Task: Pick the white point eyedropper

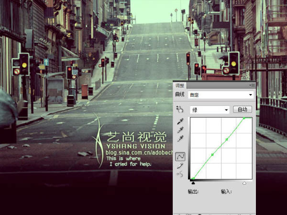Action: click(180, 139)
